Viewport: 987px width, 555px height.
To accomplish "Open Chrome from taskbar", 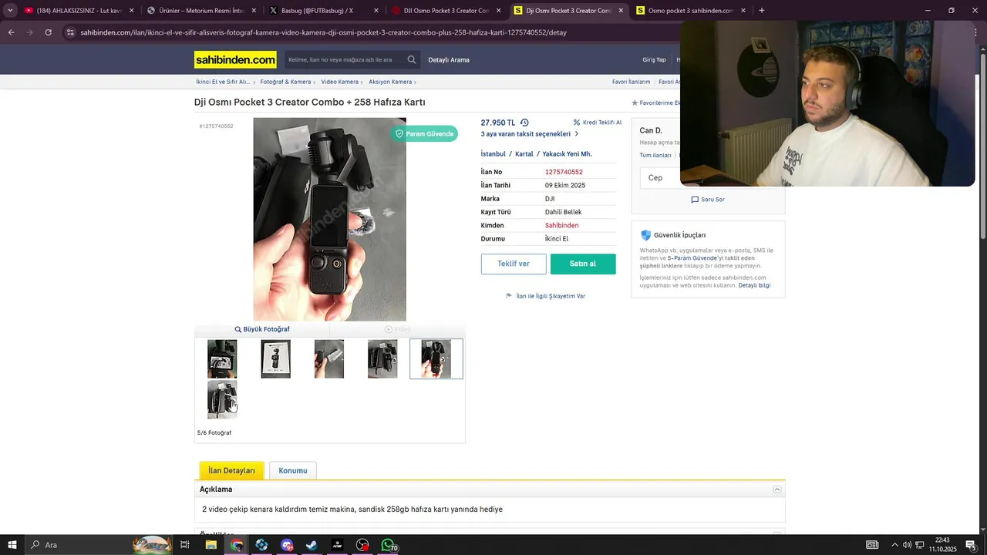I will tap(237, 545).
